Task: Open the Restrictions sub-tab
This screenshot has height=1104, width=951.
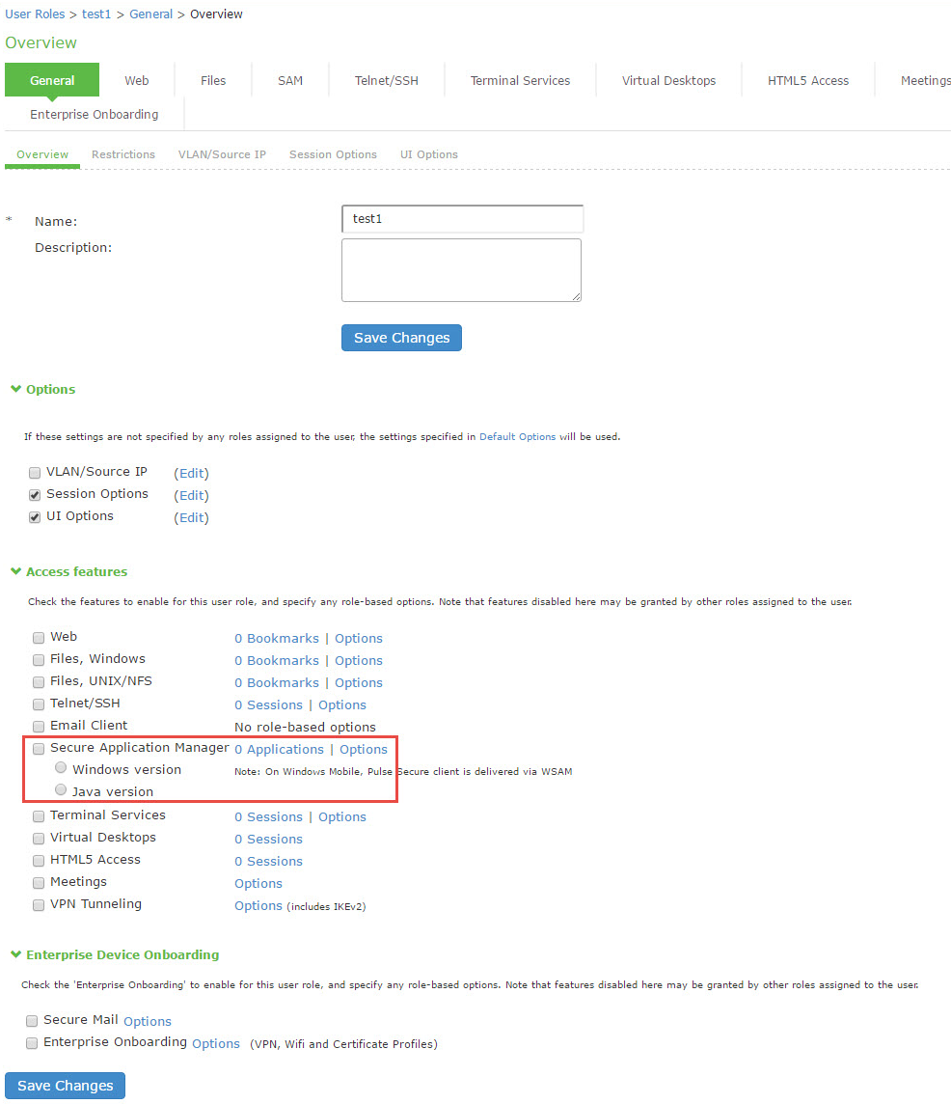Action: click(122, 154)
